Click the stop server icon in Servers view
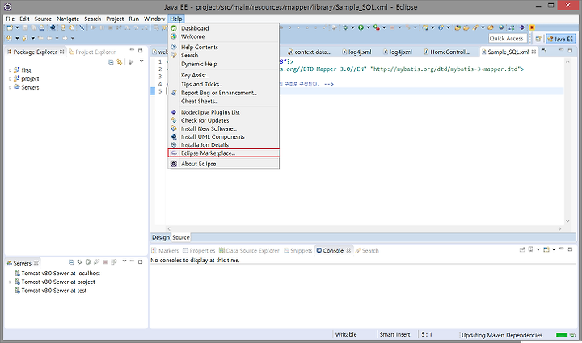This screenshot has width=582, height=343. pos(105,261)
